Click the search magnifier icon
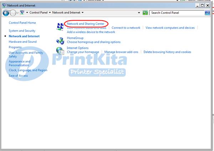This screenshot has height=151, width=214. coord(207,13)
